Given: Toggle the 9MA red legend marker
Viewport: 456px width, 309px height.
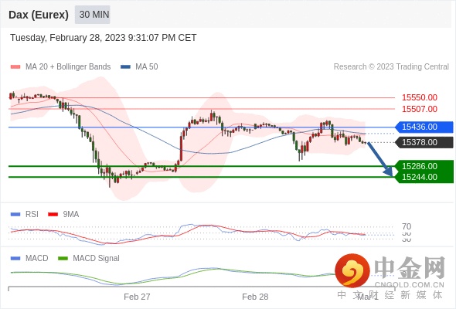Looking at the screenshot, I should coord(53,215).
